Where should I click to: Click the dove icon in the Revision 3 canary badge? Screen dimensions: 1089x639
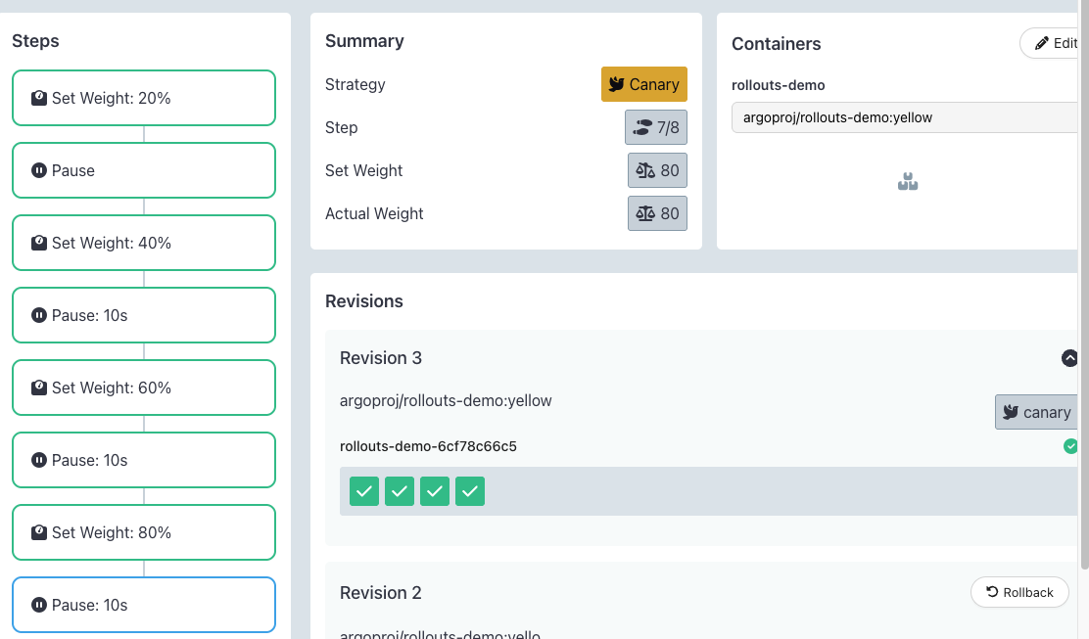[1011, 412]
